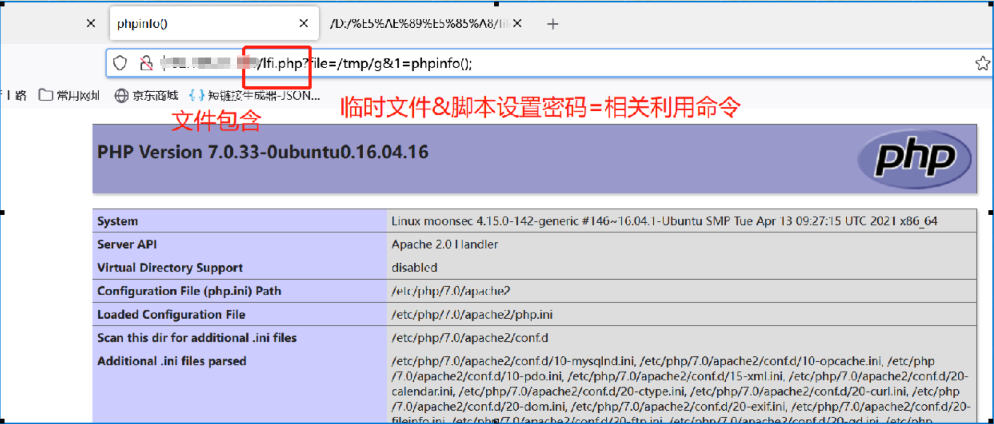Click the /etc/php/7.0/apache2/conf.d value
Image resolution: width=994 pixels, height=424 pixels.
[x=470, y=338]
